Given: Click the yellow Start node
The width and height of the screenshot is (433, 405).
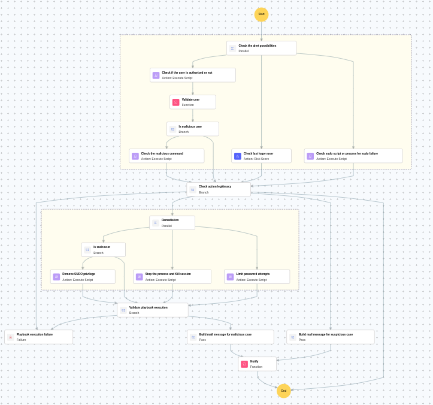Looking at the screenshot, I should tap(261, 14).
